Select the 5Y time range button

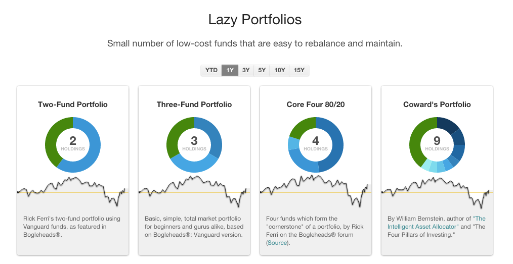(x=262, y=70)
